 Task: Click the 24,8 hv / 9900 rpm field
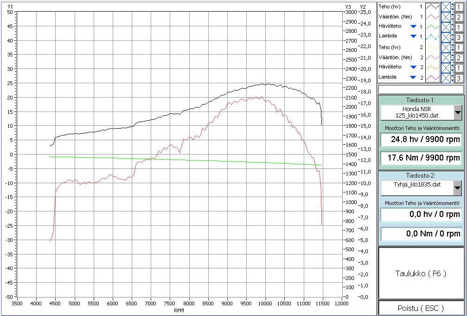[x=421, y=140]
